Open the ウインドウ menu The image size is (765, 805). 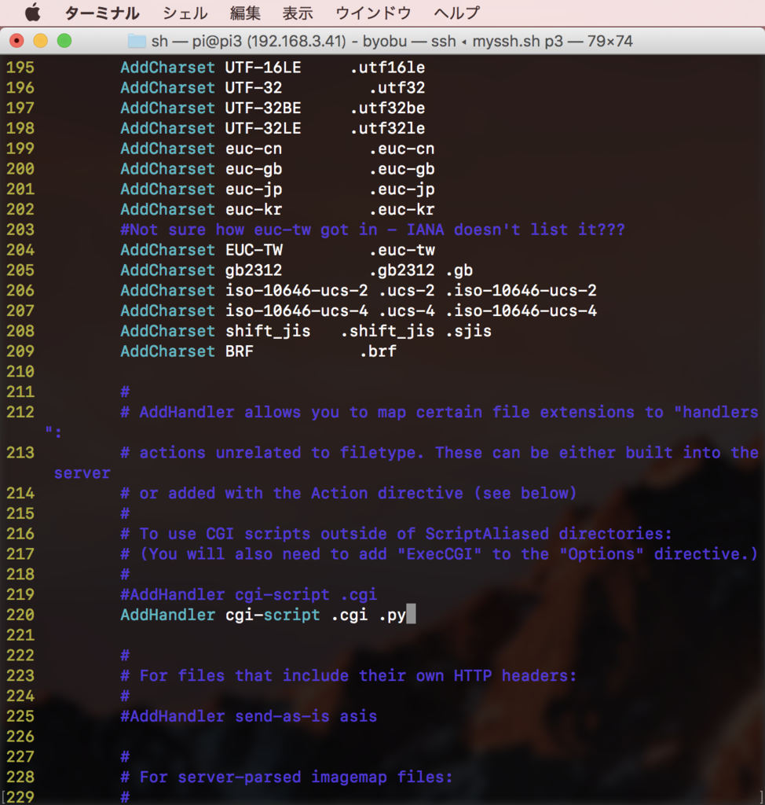coord(374,13)
